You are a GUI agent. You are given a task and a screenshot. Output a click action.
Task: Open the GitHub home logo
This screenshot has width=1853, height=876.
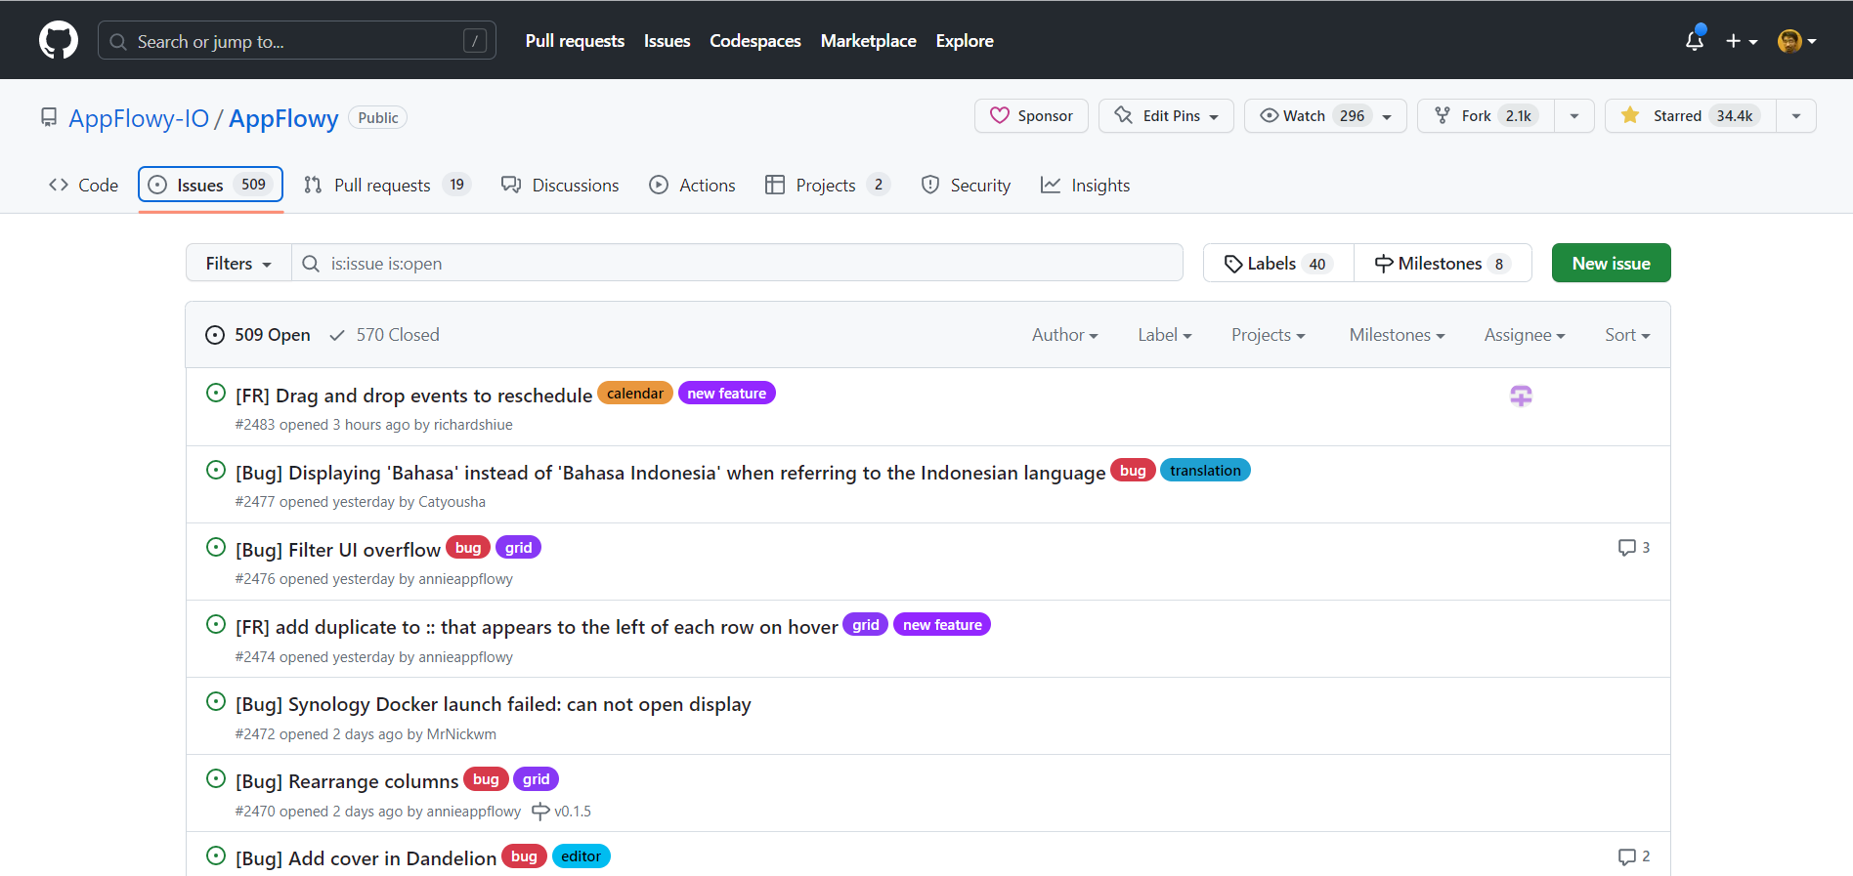(59, 40)
